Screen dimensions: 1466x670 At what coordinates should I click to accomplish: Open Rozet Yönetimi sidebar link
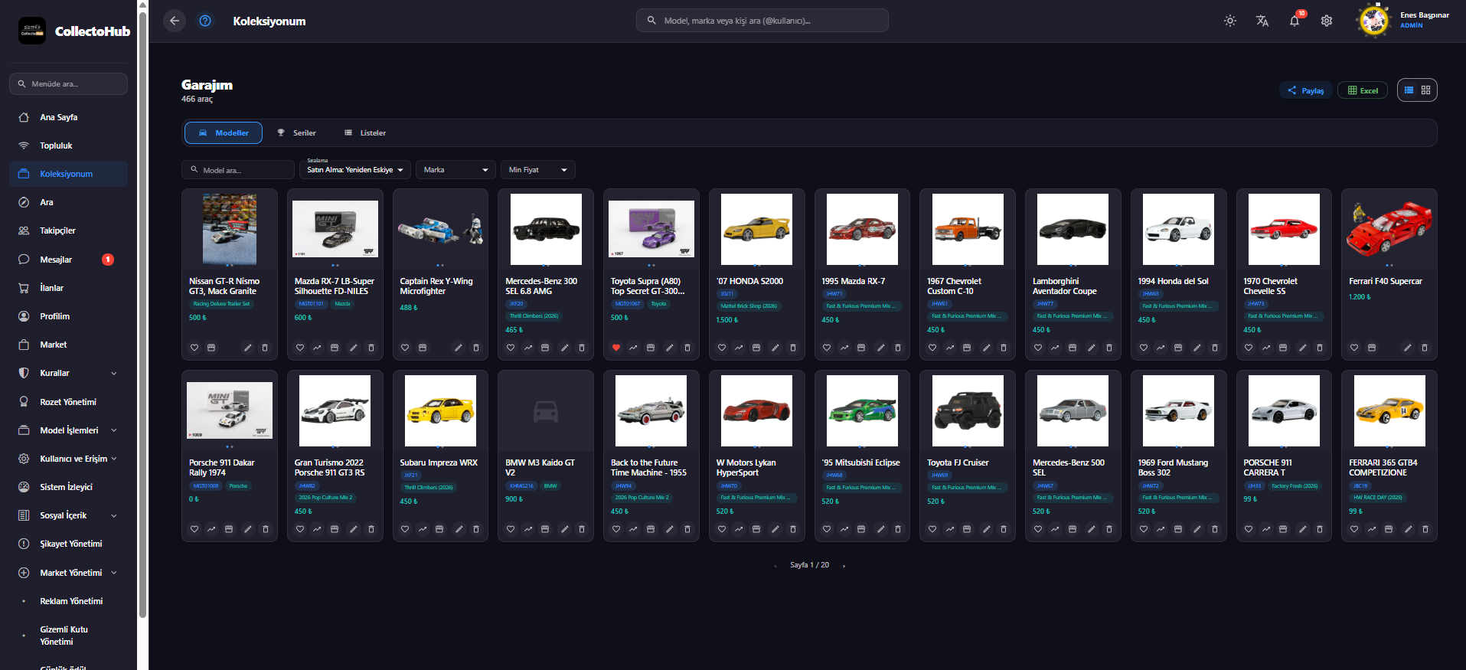pos(68,402)
